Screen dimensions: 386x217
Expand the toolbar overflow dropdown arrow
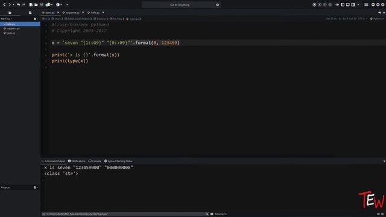[x=67, y=5]
